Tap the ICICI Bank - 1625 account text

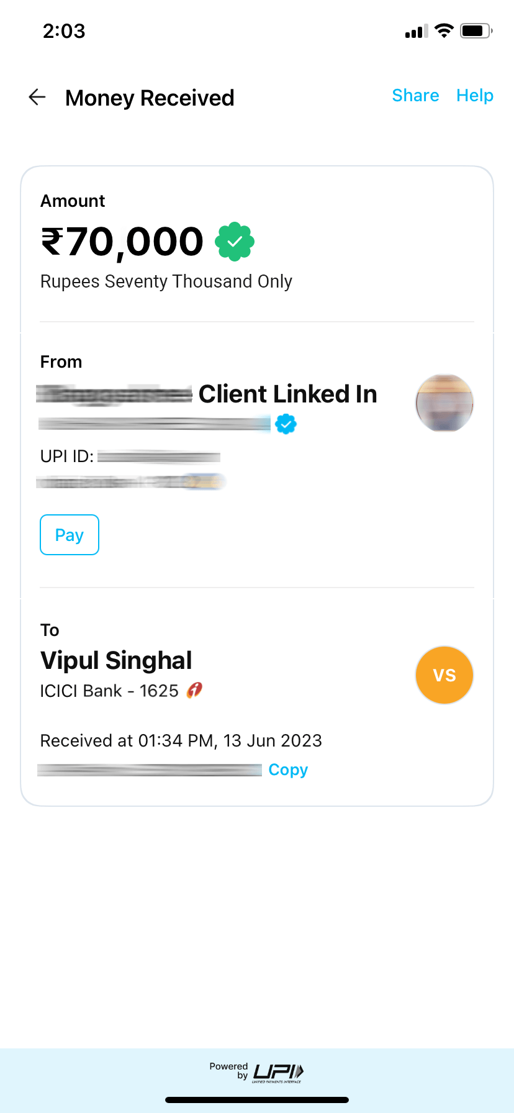point(109,691)
